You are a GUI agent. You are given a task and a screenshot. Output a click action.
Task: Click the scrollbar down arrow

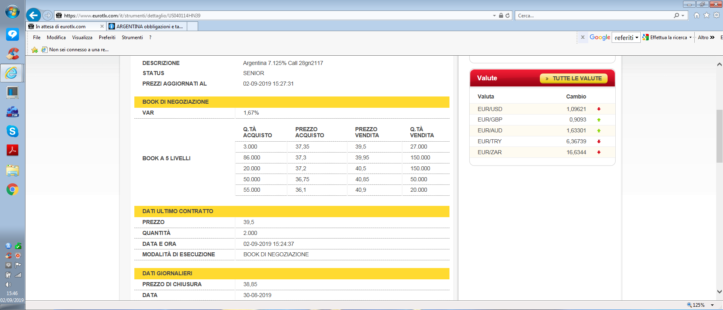coord(719,292)
